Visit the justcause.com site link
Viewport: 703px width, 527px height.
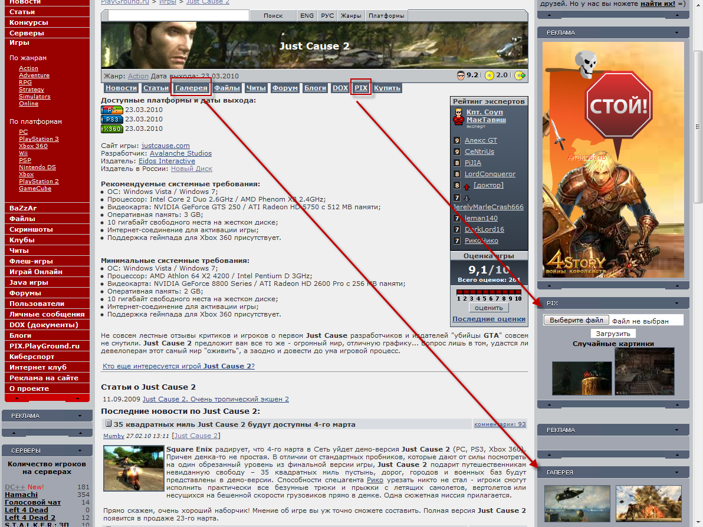pos(166,146)
